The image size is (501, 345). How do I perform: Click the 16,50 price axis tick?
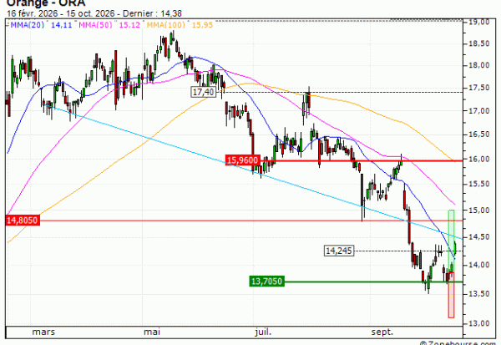coord(479,134)
